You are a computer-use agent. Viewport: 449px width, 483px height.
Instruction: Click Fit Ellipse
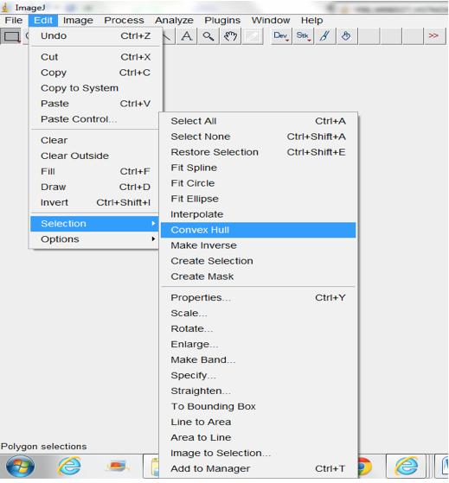pos(258,199)
